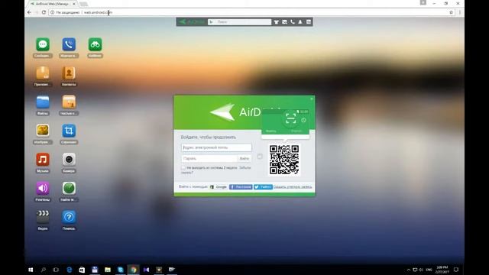Viewport: 489px width, 275px height.
Task: Click the QR code image in login dialog
Action: (284, 160)
